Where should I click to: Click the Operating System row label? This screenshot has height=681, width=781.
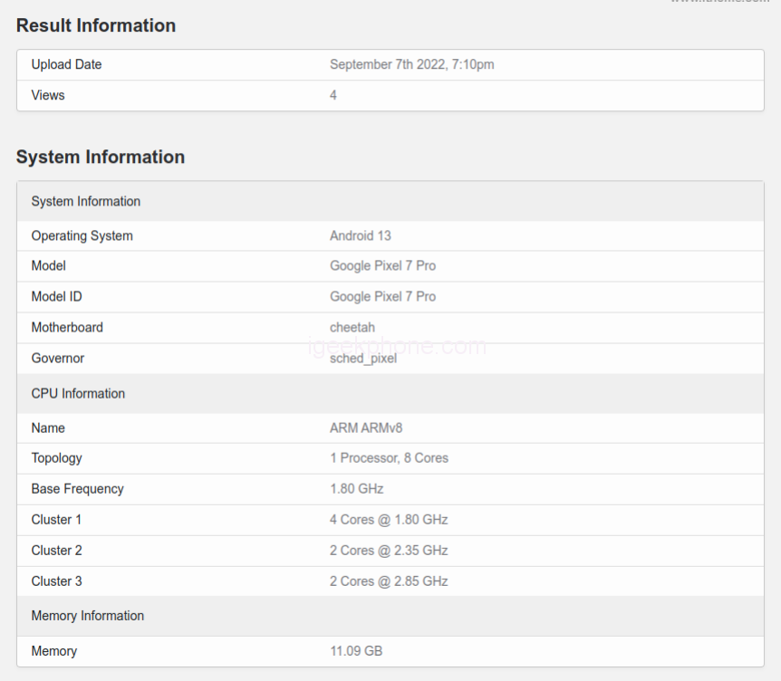pos(82,235)
